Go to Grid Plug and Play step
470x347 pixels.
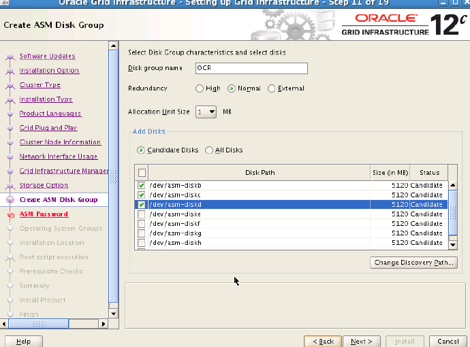(x=48, y=128)
